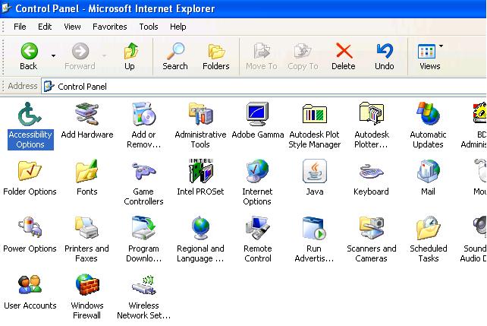Show the Folders pane
This screenshot has height=326, width=487.
tap(216, 57)
